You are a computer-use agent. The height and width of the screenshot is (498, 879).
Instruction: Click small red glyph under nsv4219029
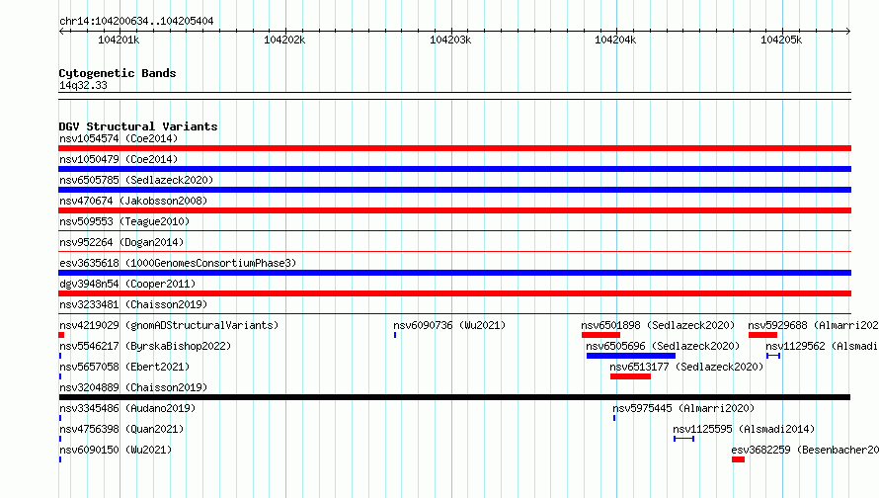pyautogui.click(x=61, y=335)
